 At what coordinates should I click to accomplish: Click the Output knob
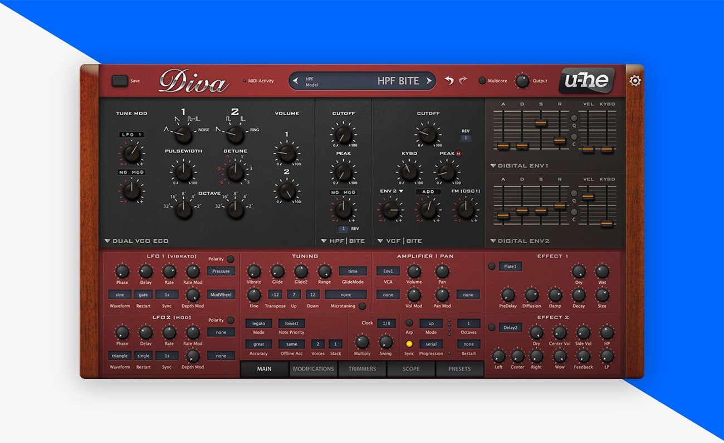pos(522,81)
